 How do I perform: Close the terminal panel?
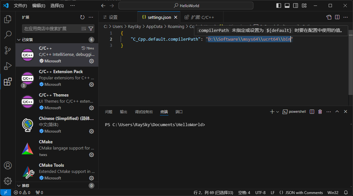tap(346, 111)
